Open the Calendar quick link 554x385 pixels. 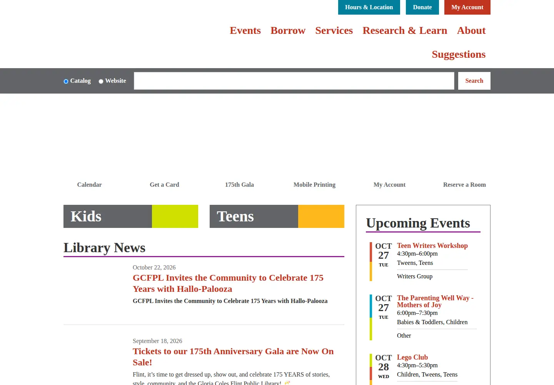tap(89, 185)
